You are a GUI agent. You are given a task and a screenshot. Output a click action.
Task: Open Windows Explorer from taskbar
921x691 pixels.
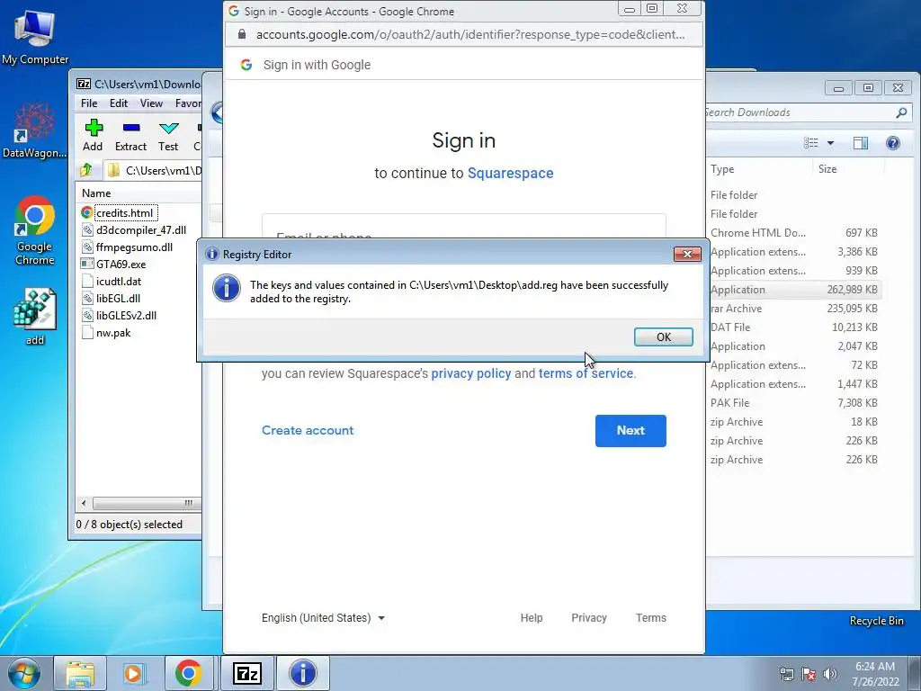coord(80,673)
